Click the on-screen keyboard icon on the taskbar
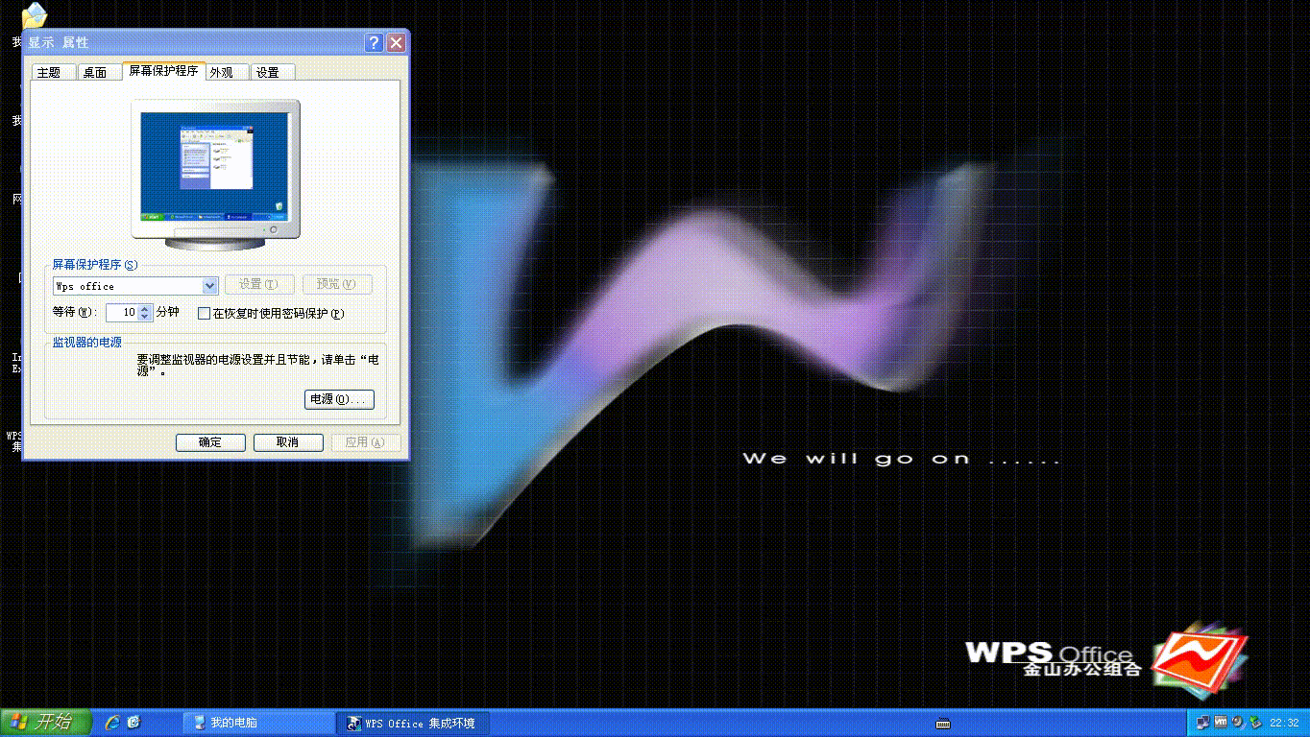The width and height of the screenshot is (1310, 737). click(942, 724)
